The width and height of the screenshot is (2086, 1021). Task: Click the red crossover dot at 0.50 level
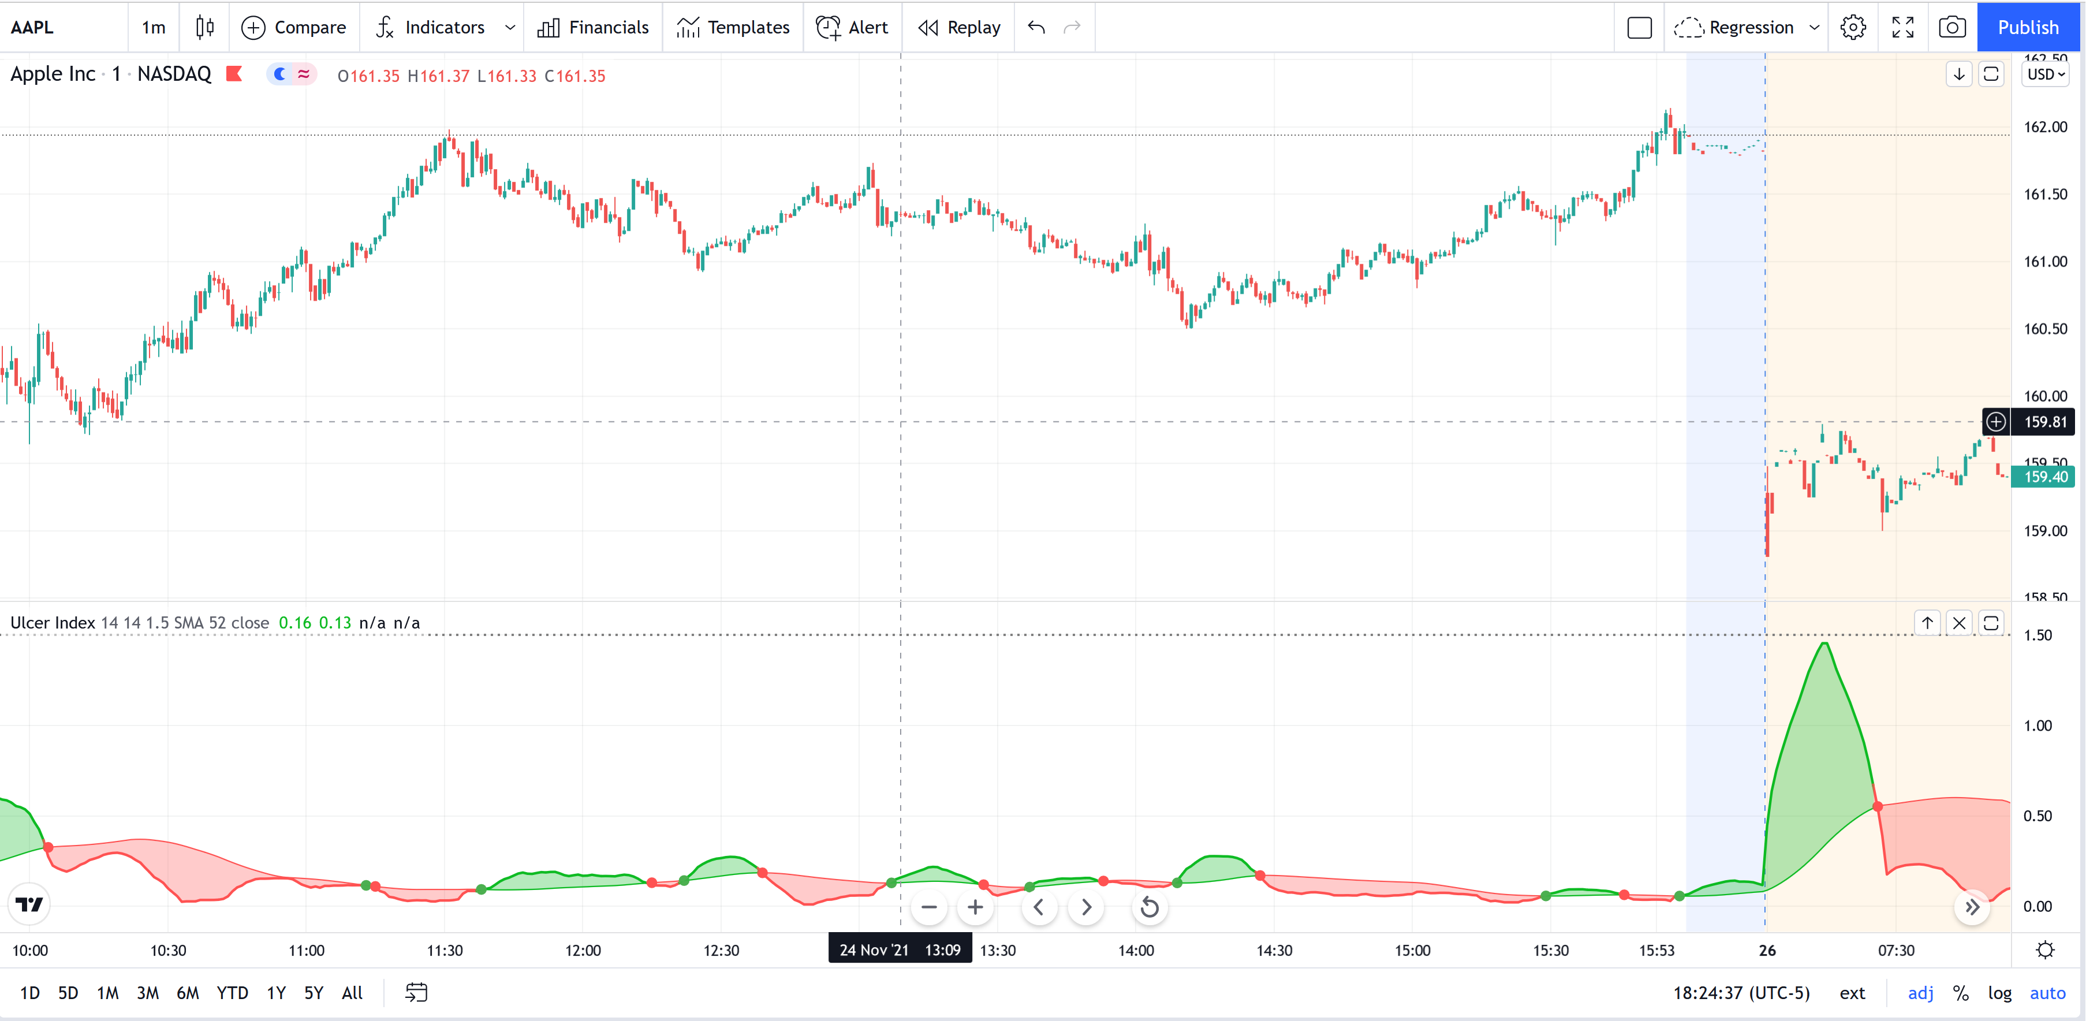tap(1878, 806)
